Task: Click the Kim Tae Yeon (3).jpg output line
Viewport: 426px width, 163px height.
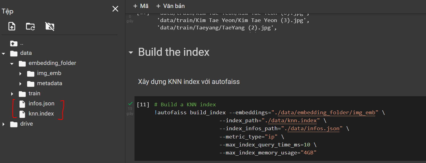Action: coord(233,21)
